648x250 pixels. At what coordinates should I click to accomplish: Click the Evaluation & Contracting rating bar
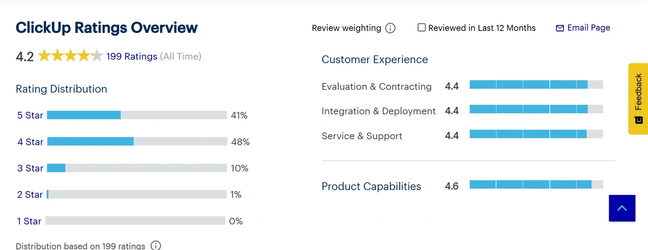(536, 85)
